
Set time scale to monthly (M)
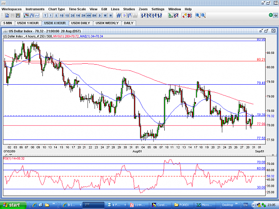pos(111,16)
